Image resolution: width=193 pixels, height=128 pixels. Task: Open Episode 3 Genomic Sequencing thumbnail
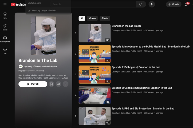click(94, 95)
